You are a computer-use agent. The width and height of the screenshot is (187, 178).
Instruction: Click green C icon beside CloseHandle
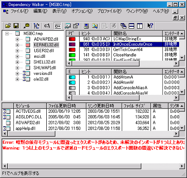click(72, 55)
